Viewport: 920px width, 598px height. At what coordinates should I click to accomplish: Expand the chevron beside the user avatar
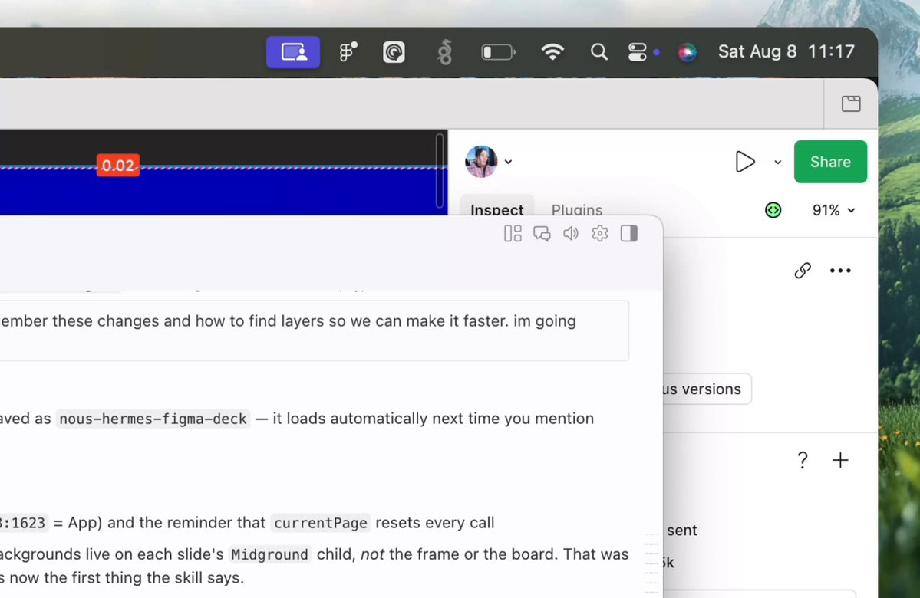pyautogui.click(x=508, y=162)
